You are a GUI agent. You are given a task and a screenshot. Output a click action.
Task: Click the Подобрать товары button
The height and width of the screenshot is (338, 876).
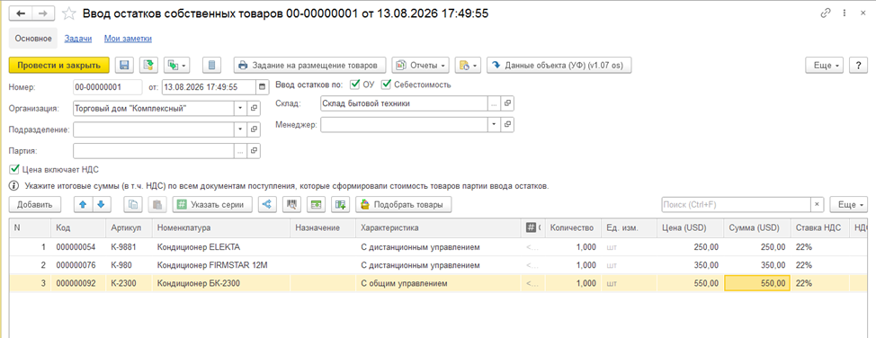click(x=403, y=204)
